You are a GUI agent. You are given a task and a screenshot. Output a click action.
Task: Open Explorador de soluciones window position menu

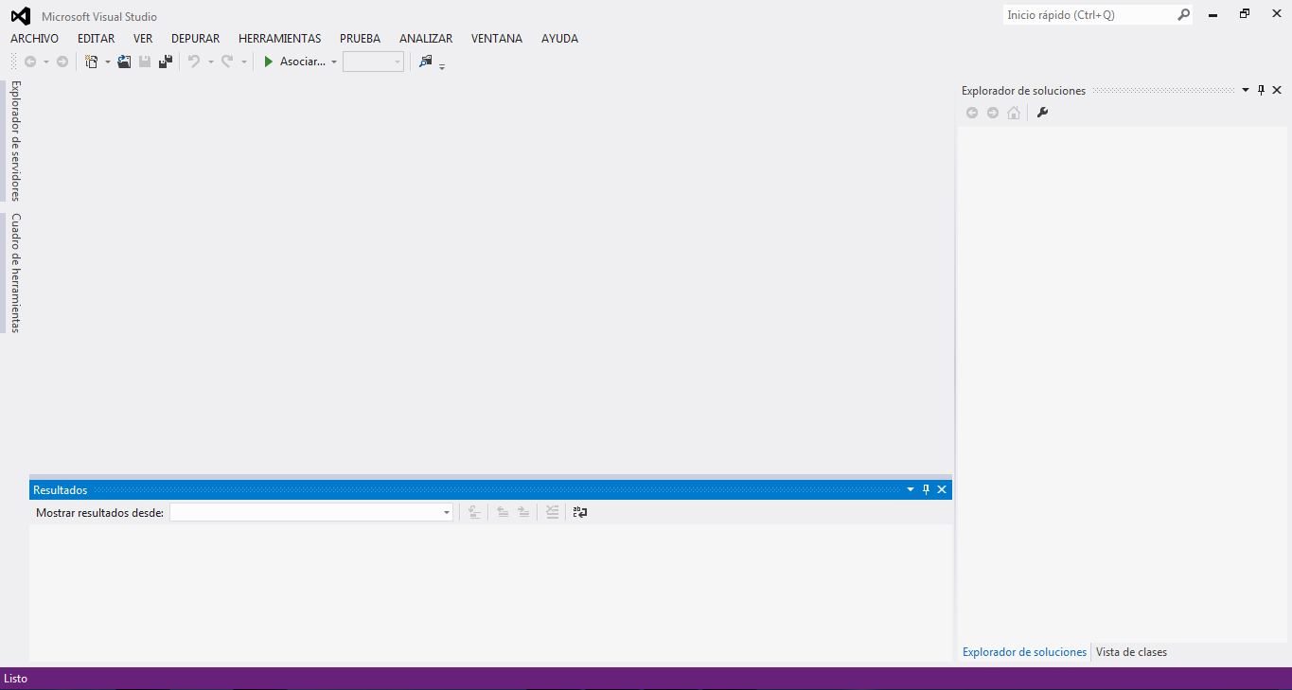(1245, 91)
